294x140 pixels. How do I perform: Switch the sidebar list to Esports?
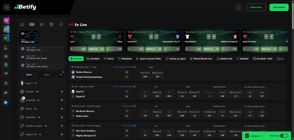pos(47,75)
